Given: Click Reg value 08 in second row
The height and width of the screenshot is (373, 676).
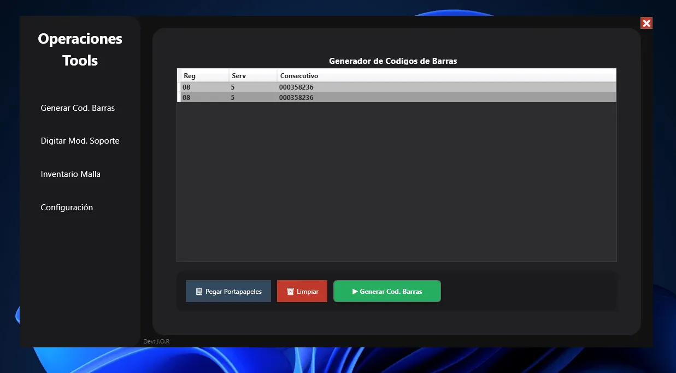Looking at the screenshot, I should click(186, 97).
